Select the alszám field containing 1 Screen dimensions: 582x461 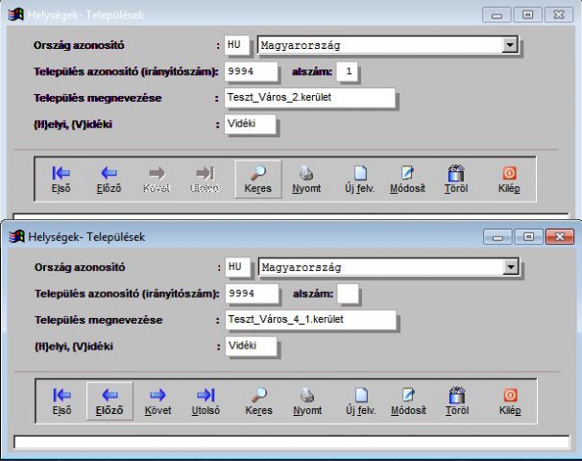pyautogui.click(x=350, y=72)
